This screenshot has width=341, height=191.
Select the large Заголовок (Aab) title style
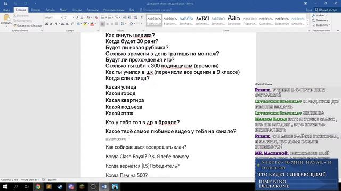click(x=234, y=20)
